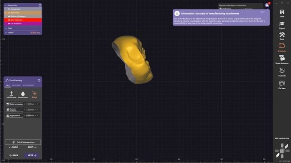
Task: Go BACK to the previous wizard step
Action: coord(14,155)
